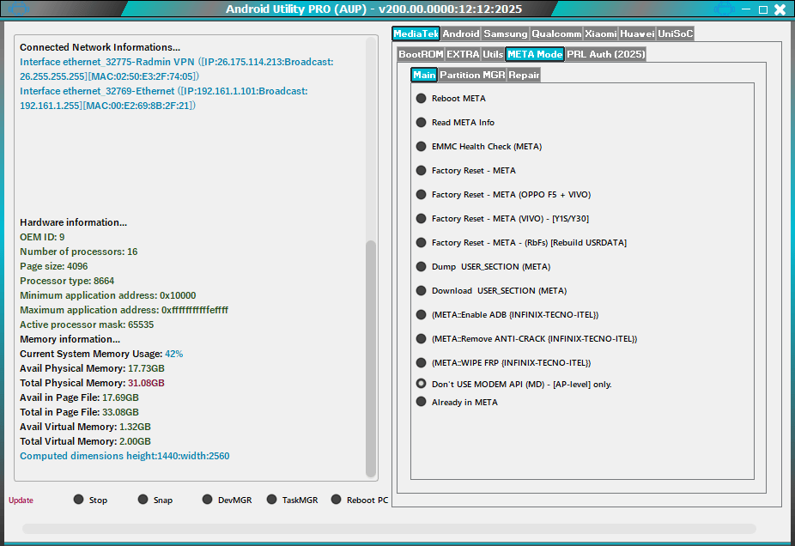This screenshot has width=795, height=546.
Task: Select the Already in META option
Action: (421, 402)
